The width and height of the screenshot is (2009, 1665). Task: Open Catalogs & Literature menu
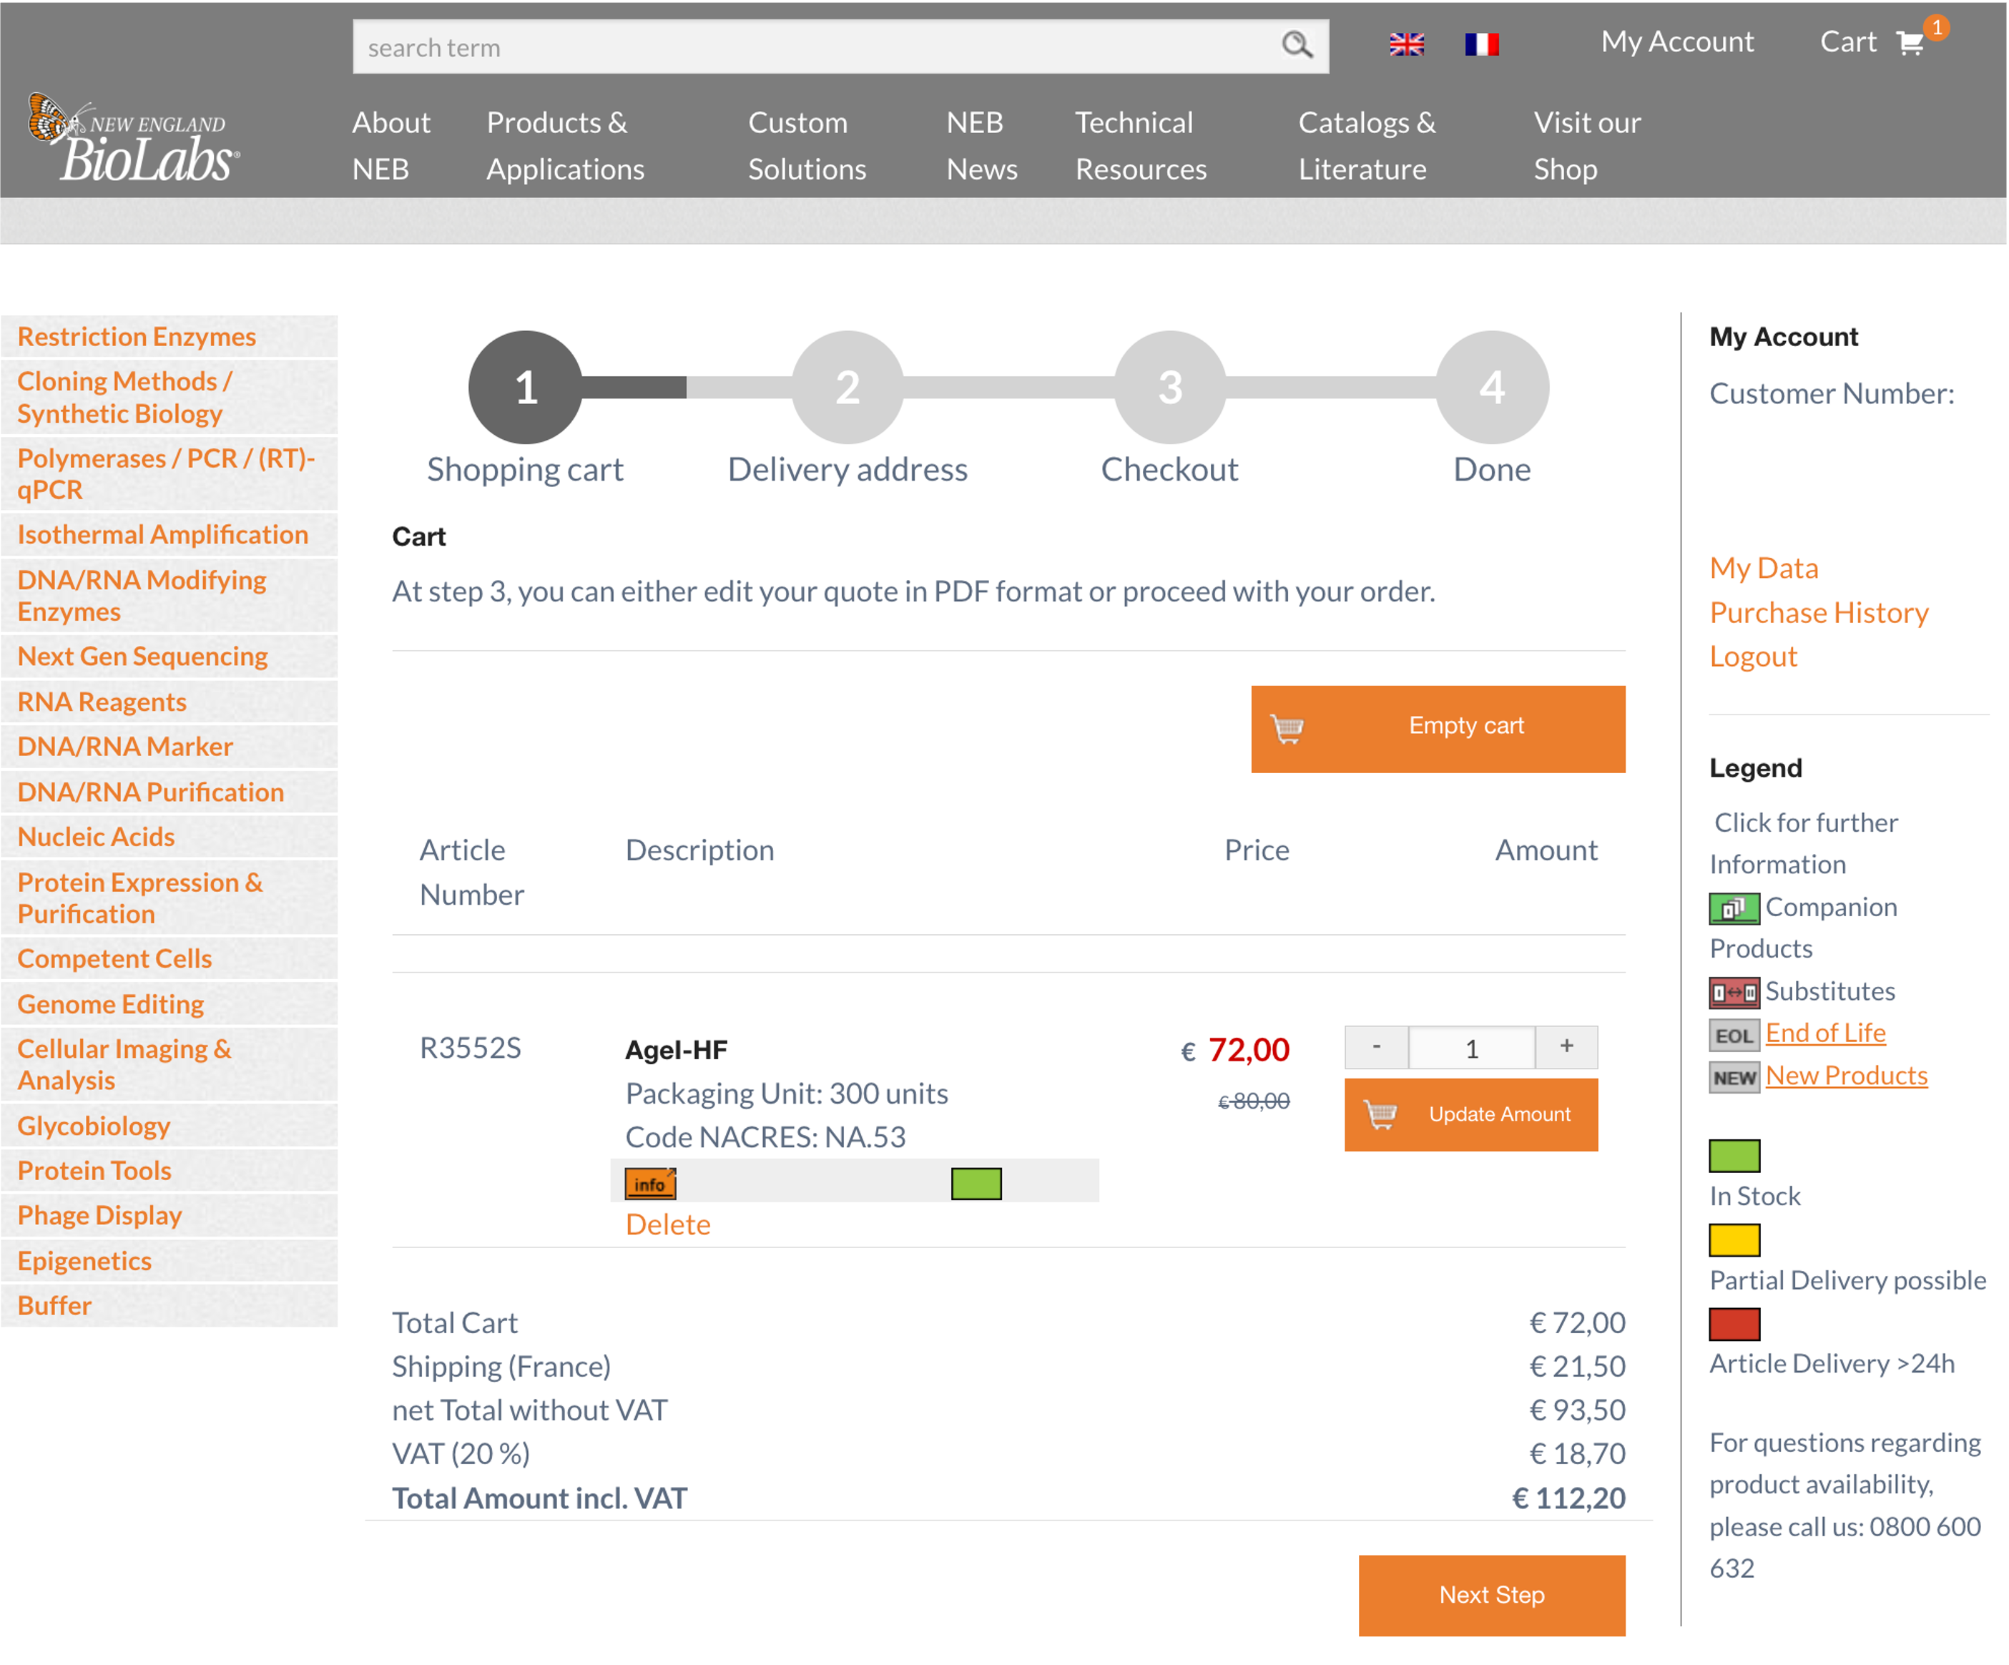pos(1366,145)
